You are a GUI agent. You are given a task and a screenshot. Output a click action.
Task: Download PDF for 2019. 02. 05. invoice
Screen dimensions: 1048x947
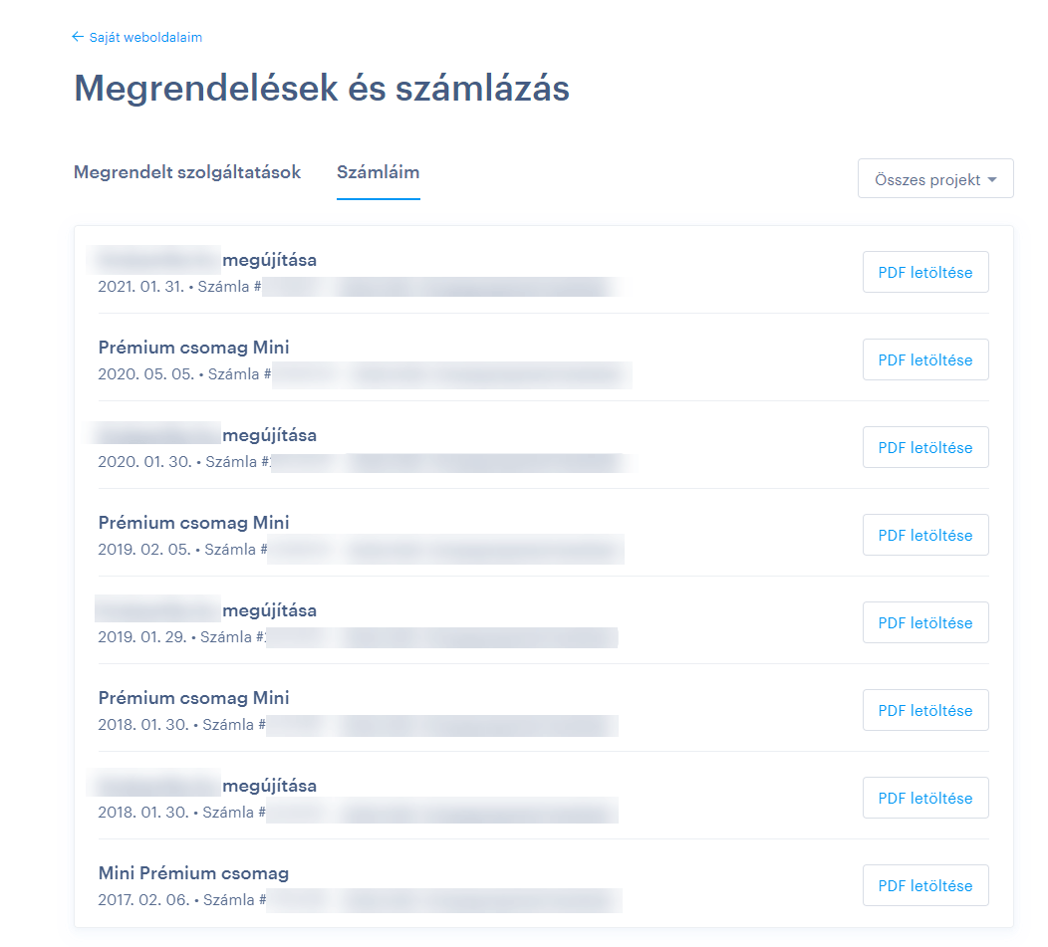click(925, 535)
